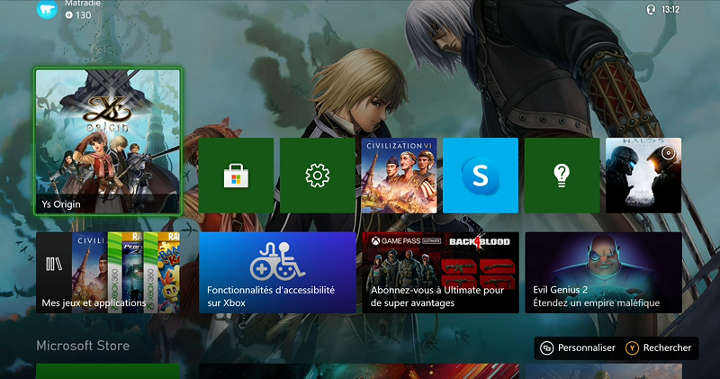Click the Y button icon beside Rechercher
The image size is (720, 379).
click(632, 348)
